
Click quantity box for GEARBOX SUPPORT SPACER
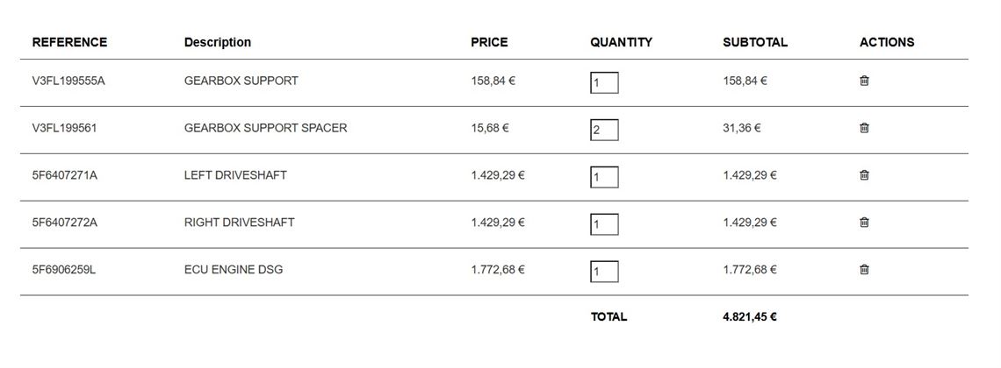(x=604, y=131)
